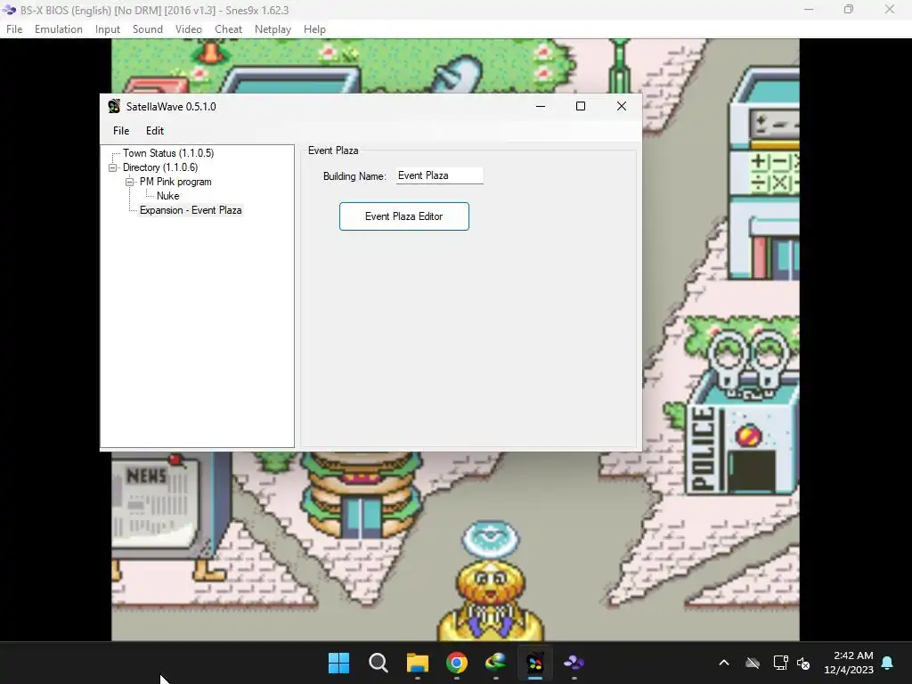
Task: Select the PM Pink program tree item
Action: click(175, 182)
